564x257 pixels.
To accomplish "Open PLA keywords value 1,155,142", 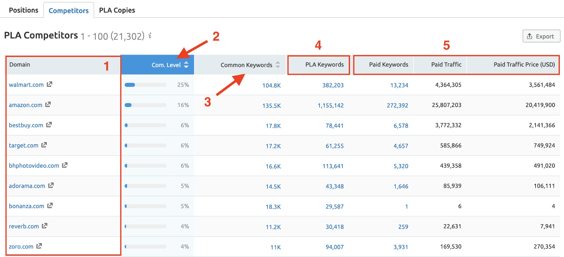I will [x=331, y=105].
